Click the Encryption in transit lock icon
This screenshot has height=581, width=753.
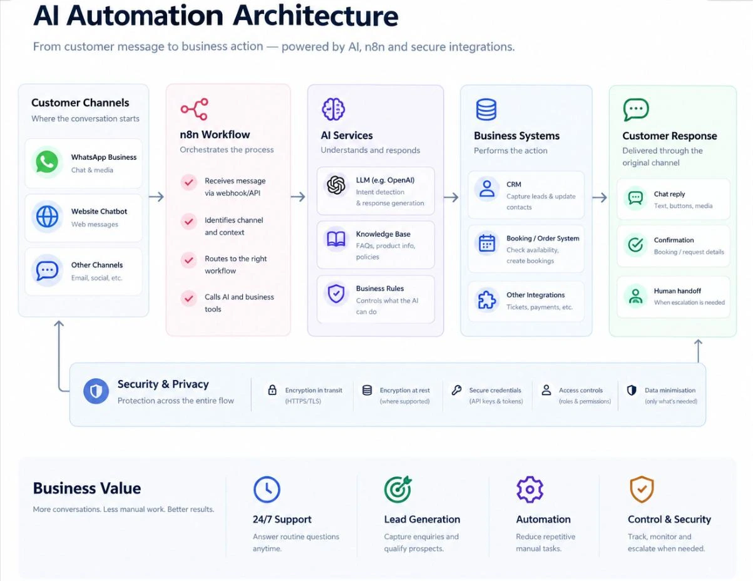272,390
